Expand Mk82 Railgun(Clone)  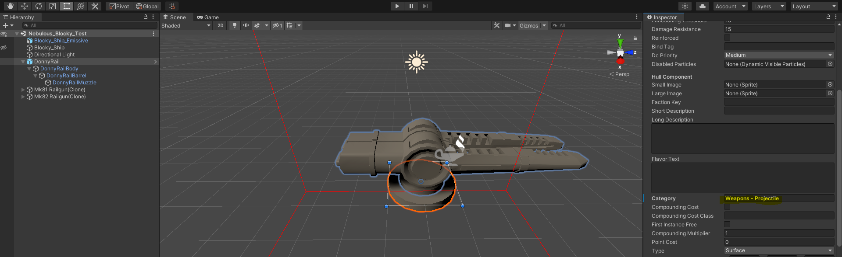(23, 97)
